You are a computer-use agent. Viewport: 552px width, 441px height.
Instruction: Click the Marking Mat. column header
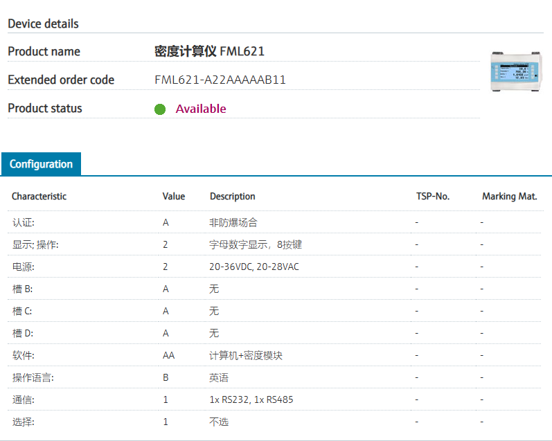pos(509,197)
